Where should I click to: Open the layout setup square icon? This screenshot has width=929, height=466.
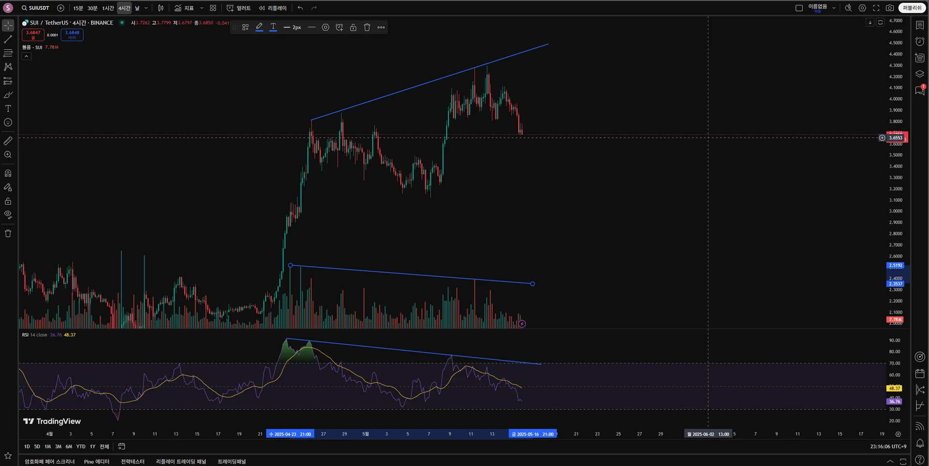(x=799, y=8)
